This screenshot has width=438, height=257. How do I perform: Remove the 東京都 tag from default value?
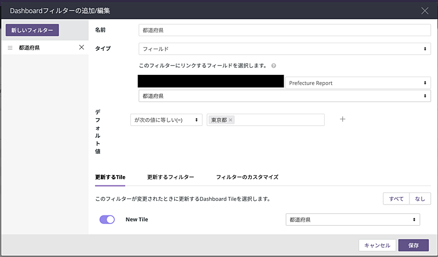230,120
